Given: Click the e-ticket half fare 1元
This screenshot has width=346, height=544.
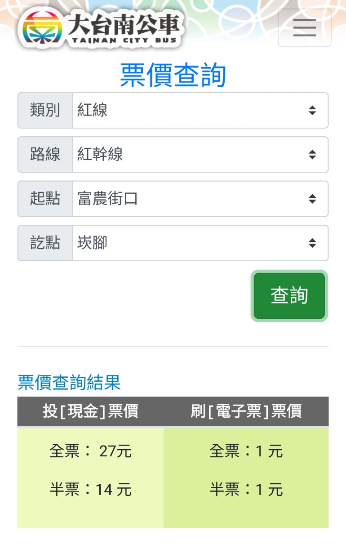Looking at the screenshot, I should [x=246, y=489].
